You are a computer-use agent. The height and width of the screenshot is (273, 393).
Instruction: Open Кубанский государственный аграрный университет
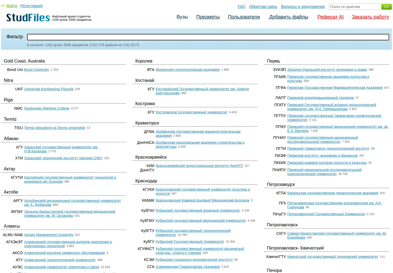(198, 210)
